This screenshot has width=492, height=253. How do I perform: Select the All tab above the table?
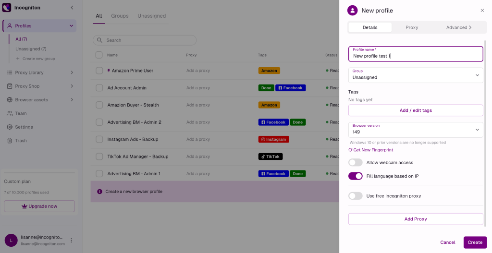[x=99, y=16]
